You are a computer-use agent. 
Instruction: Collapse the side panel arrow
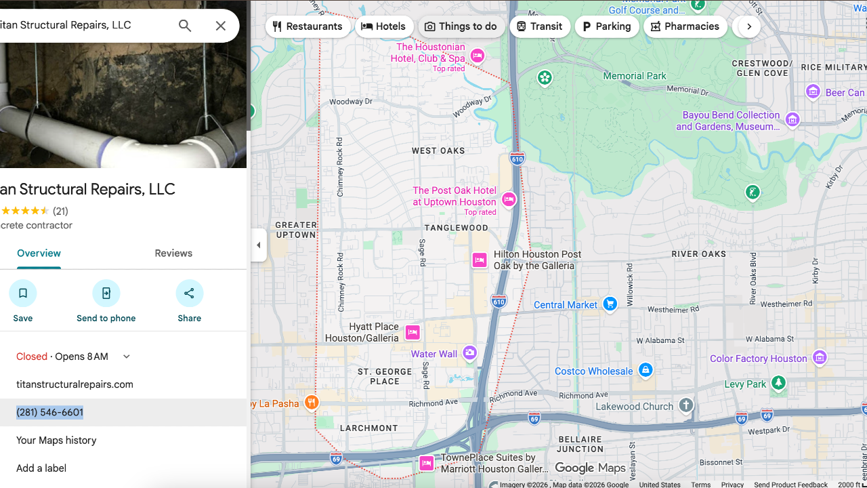[x=259, y=245]
